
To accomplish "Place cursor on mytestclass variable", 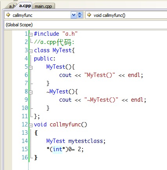I will (x=86, y=141).
